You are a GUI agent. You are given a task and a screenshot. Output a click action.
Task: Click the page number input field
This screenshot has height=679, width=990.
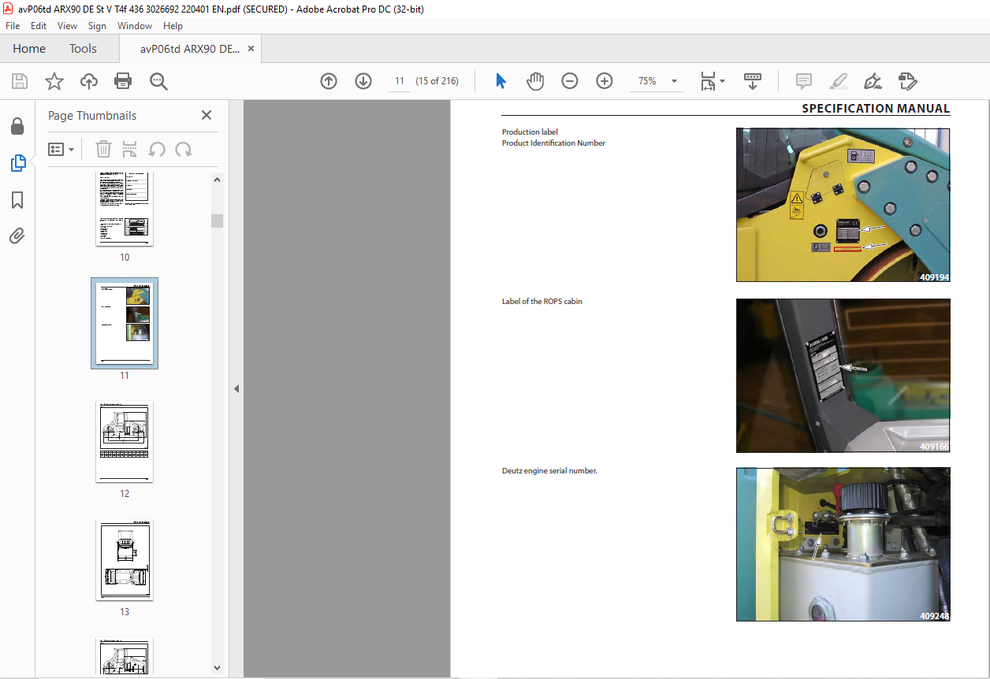click(x=400, y=81)
